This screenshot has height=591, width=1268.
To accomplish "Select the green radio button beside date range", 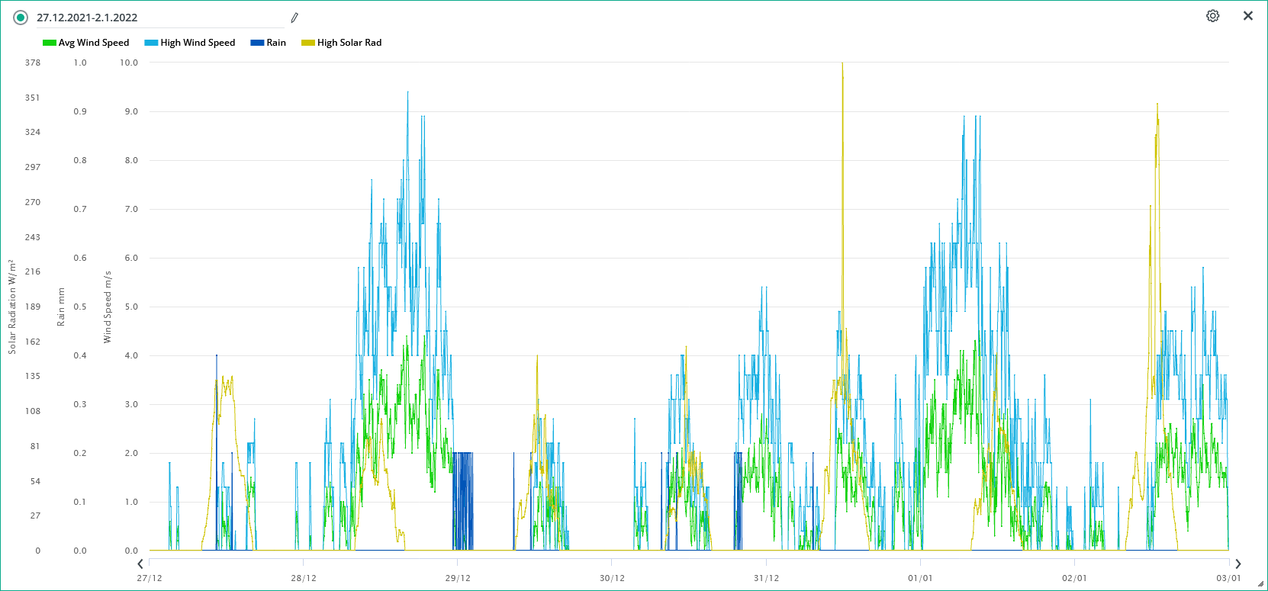I will [x=21, y=18].
